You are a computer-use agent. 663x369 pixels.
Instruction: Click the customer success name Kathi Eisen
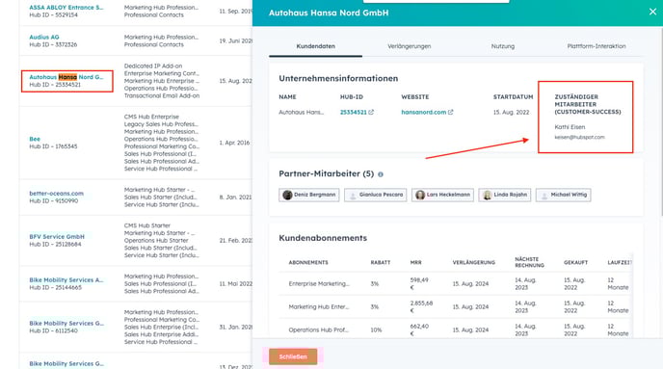pyautogui.click(x=570, y=127)
